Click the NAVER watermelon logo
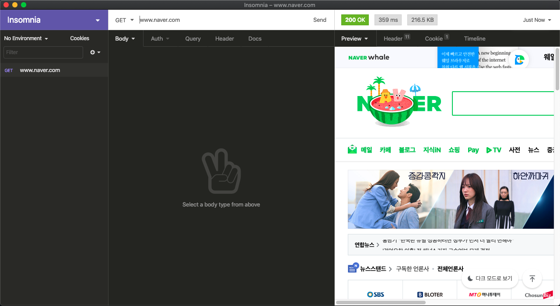Viewport: 560px width, 306px height. pyautogui.click(x=399, y=102)
